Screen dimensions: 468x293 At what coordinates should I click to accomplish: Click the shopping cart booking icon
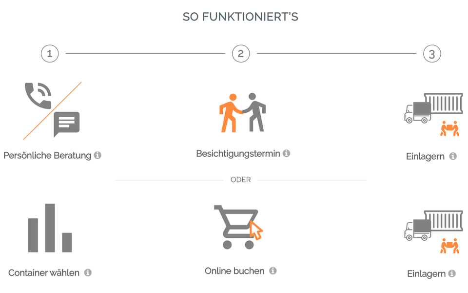click(x=238, y=227)
